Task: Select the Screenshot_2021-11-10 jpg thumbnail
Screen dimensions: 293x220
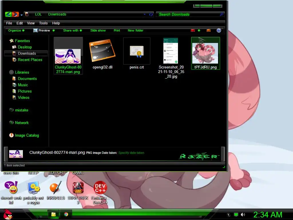Action: click(171, 51)
